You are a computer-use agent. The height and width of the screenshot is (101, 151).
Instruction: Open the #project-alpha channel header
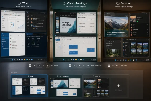(34, 16)
